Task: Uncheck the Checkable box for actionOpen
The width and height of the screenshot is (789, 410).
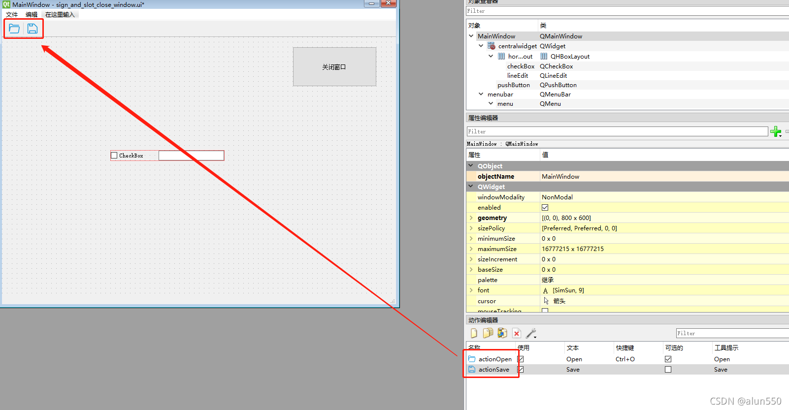Action: tap(668, 359)
